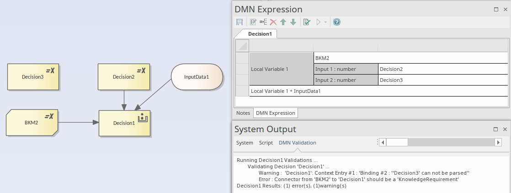This screenshot has height=193, width=511.
Task: Click the red X delete icon
Action: pyautogui.click(x=273, y=22)
